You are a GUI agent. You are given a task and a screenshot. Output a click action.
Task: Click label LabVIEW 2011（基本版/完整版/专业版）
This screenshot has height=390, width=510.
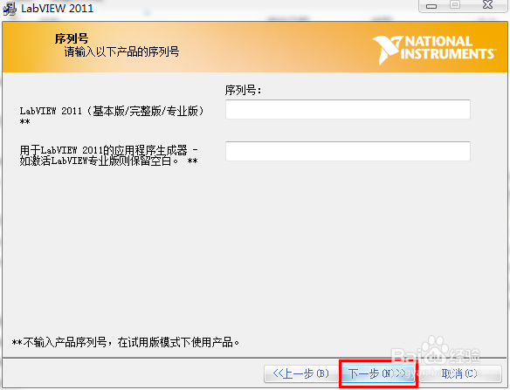(112, 111)
